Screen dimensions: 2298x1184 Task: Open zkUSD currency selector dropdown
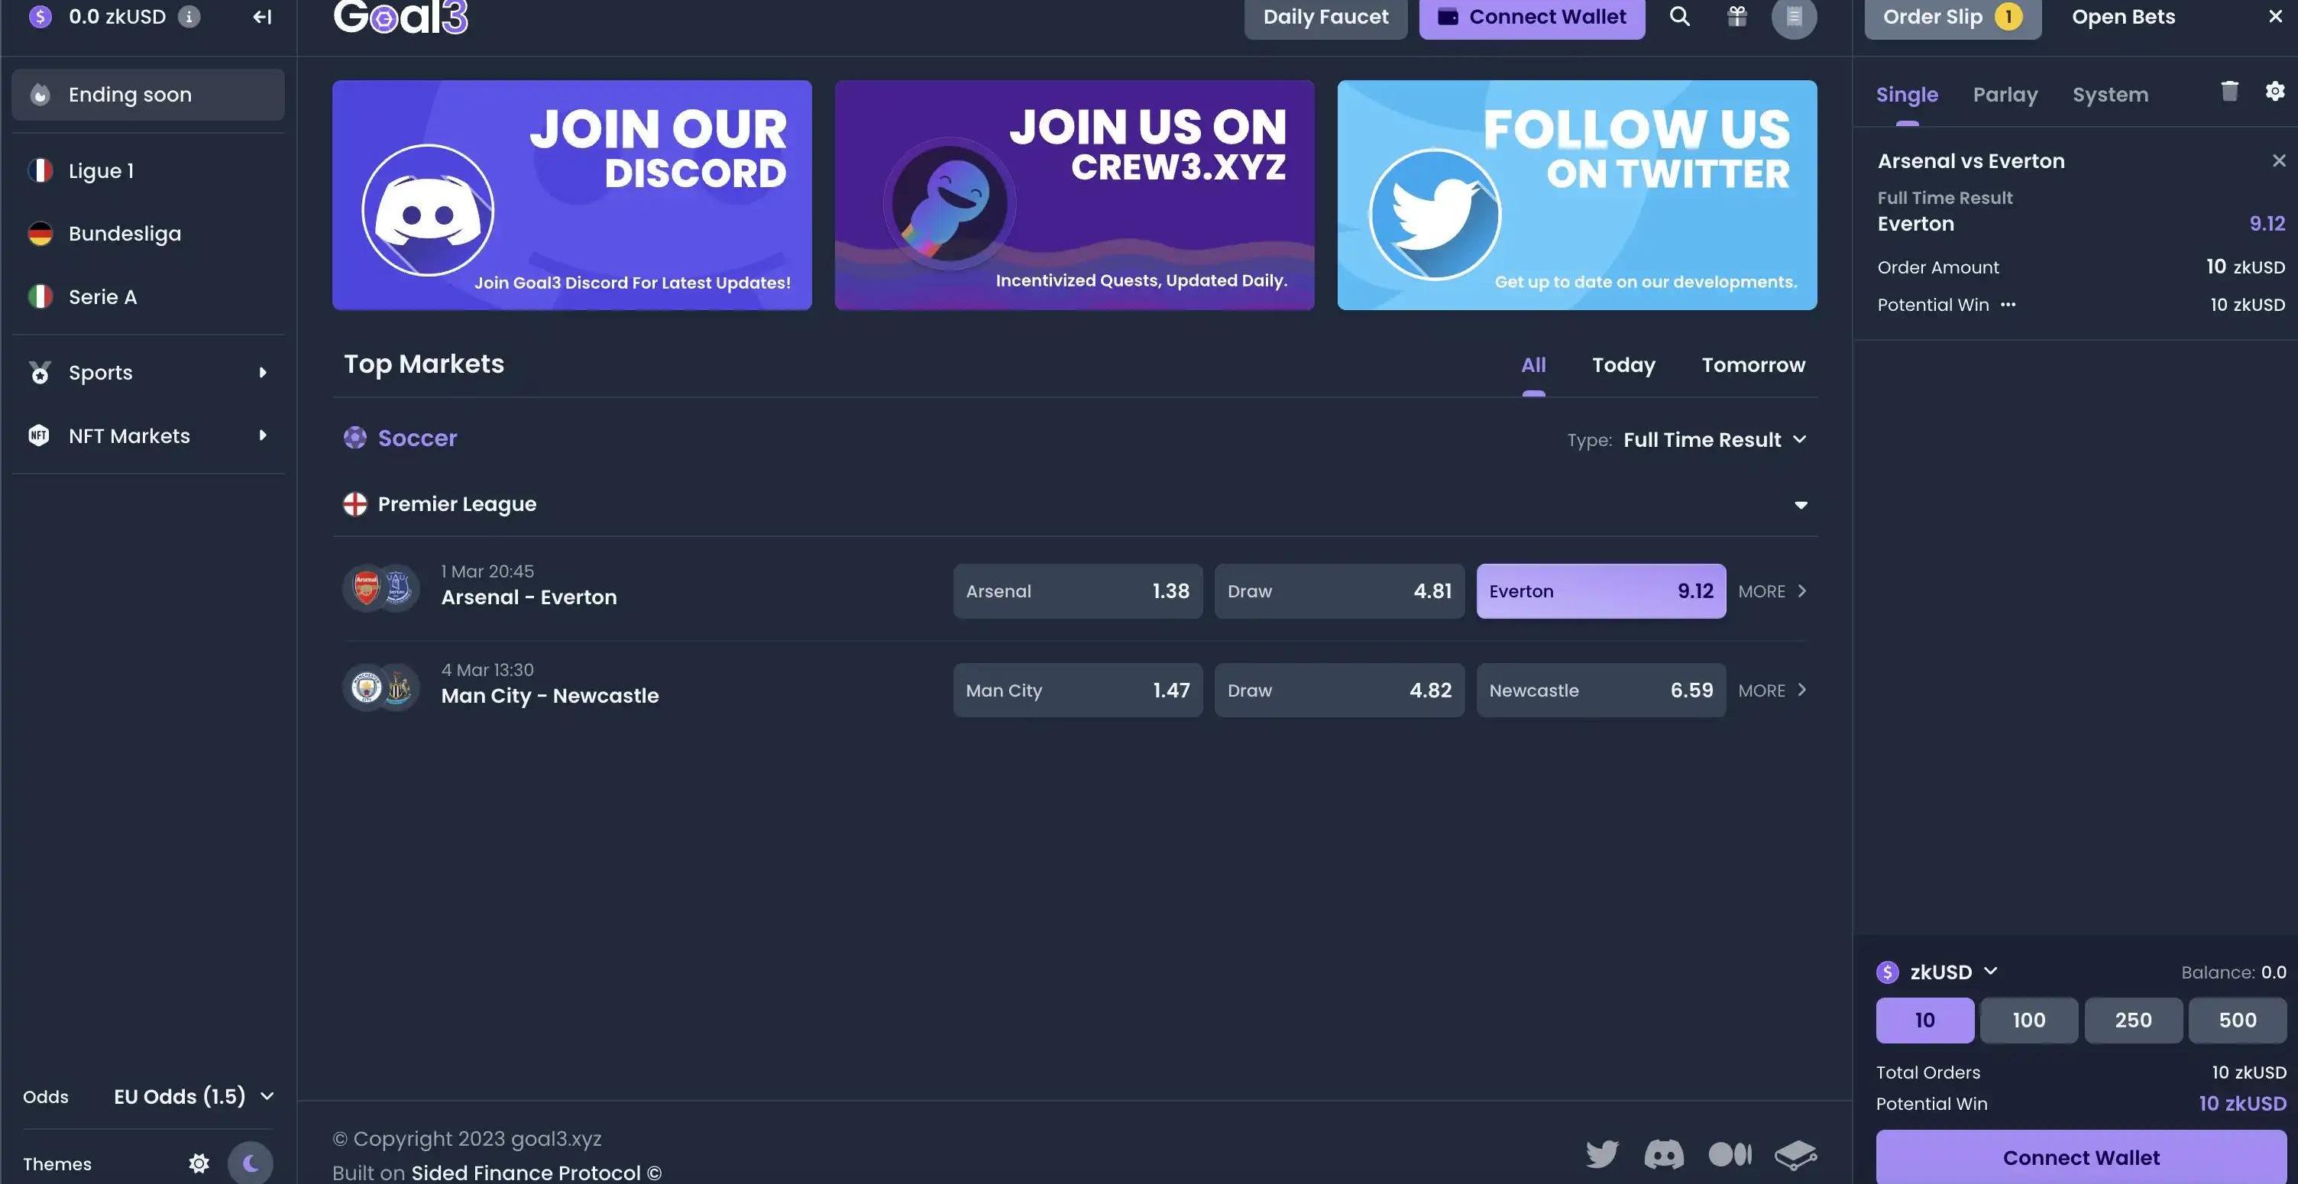pos(1937,972)
